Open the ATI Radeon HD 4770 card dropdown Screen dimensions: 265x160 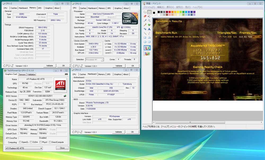pos(24,148)
